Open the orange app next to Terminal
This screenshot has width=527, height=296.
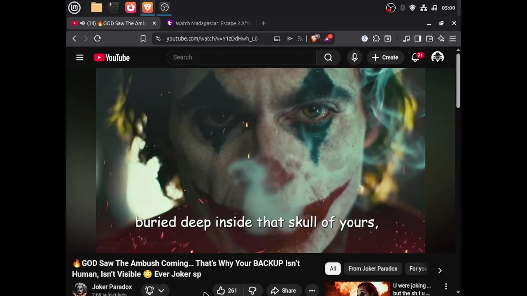click(x=131, y=7)
